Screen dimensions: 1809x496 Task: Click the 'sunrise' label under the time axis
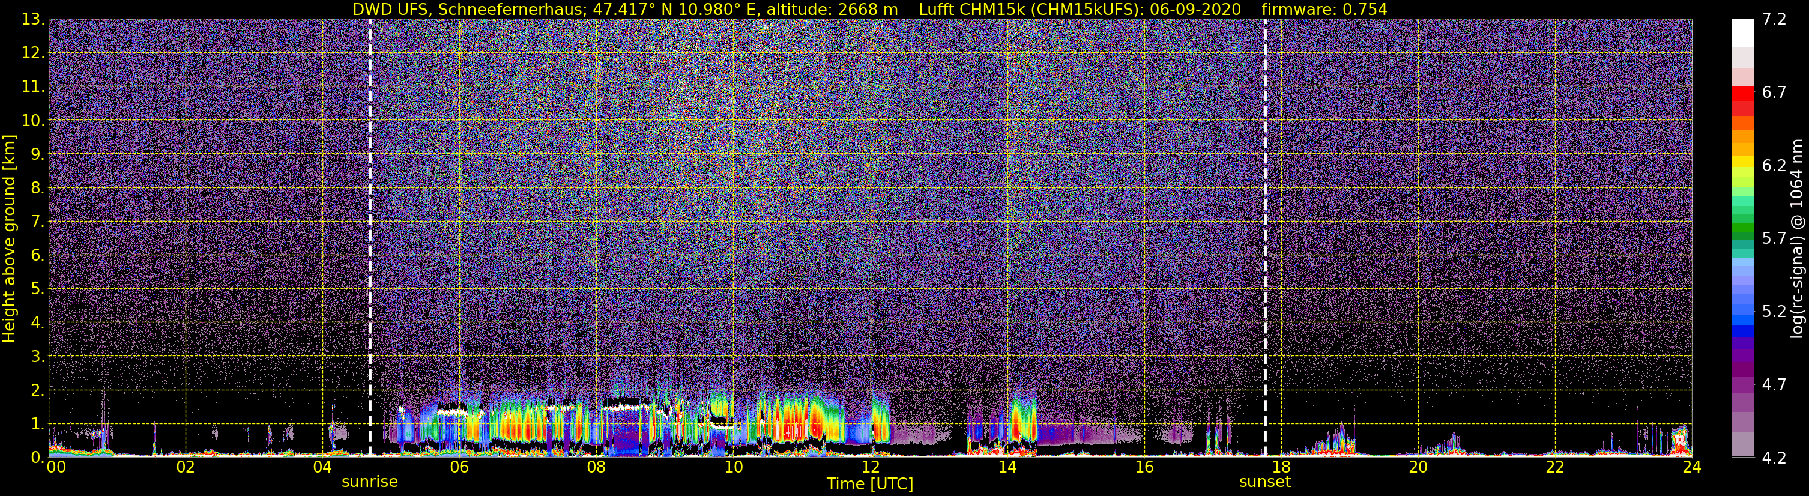[369, 482]
